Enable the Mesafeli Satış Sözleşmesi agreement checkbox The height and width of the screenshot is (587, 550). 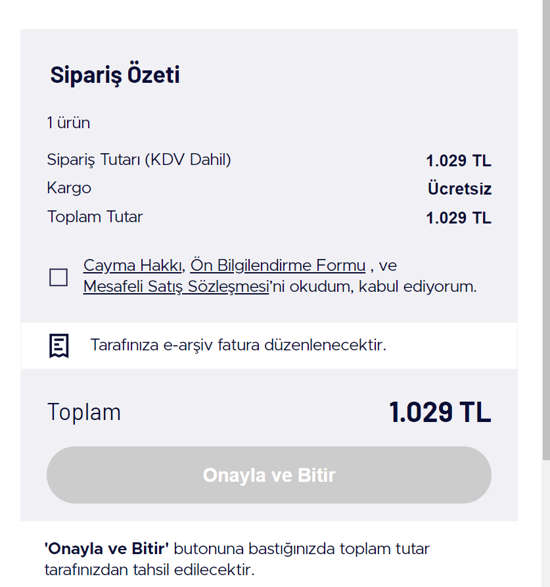click(x=58, y=278)
